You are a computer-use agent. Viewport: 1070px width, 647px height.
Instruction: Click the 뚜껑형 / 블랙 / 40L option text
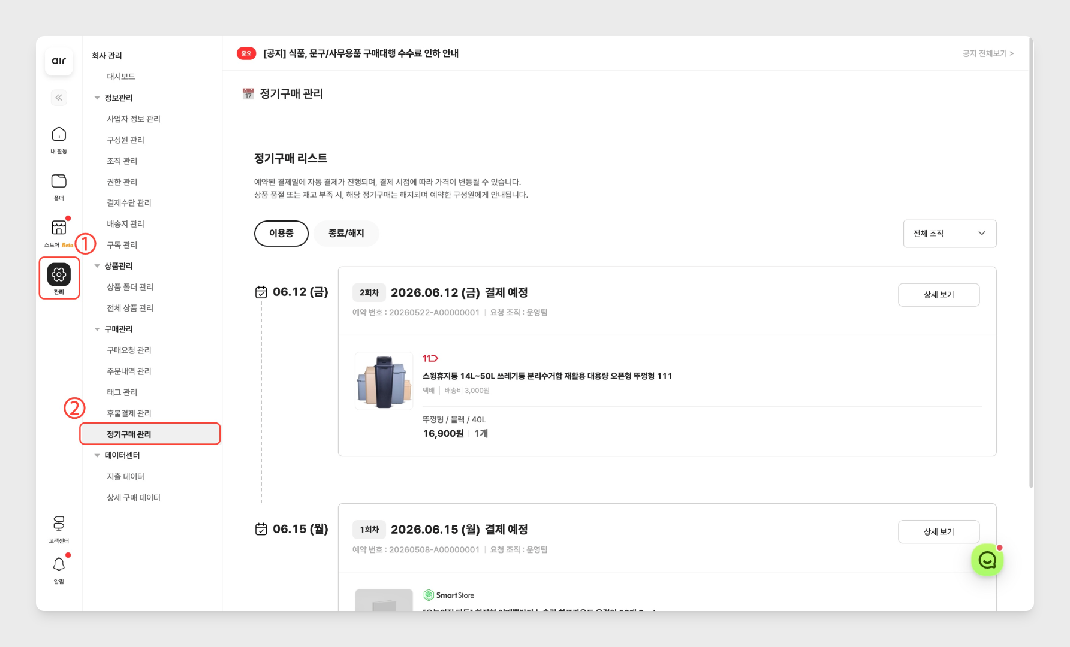pyautogui.click(x=454, y=419)
